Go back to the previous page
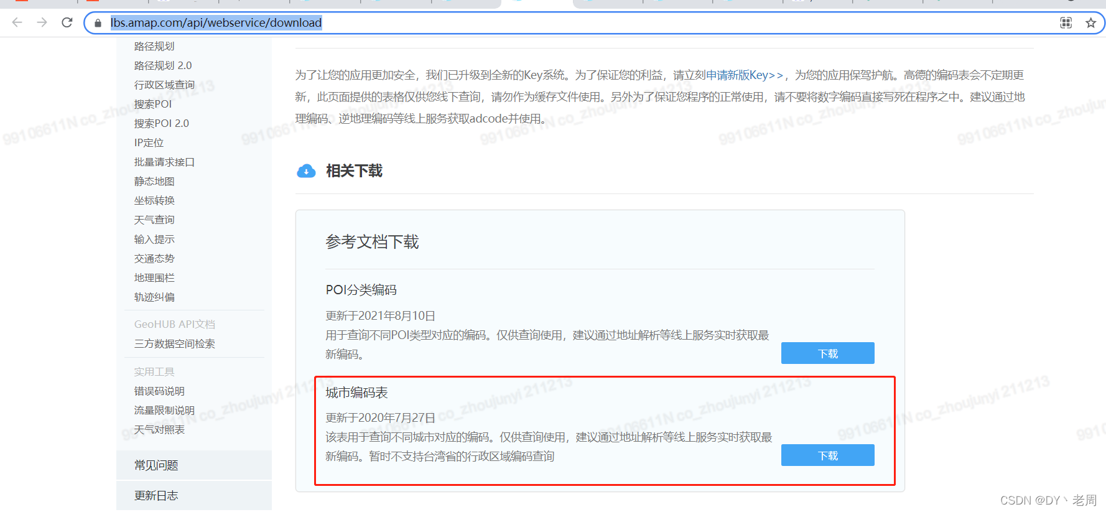1106x512 pixels. point(17,22)
